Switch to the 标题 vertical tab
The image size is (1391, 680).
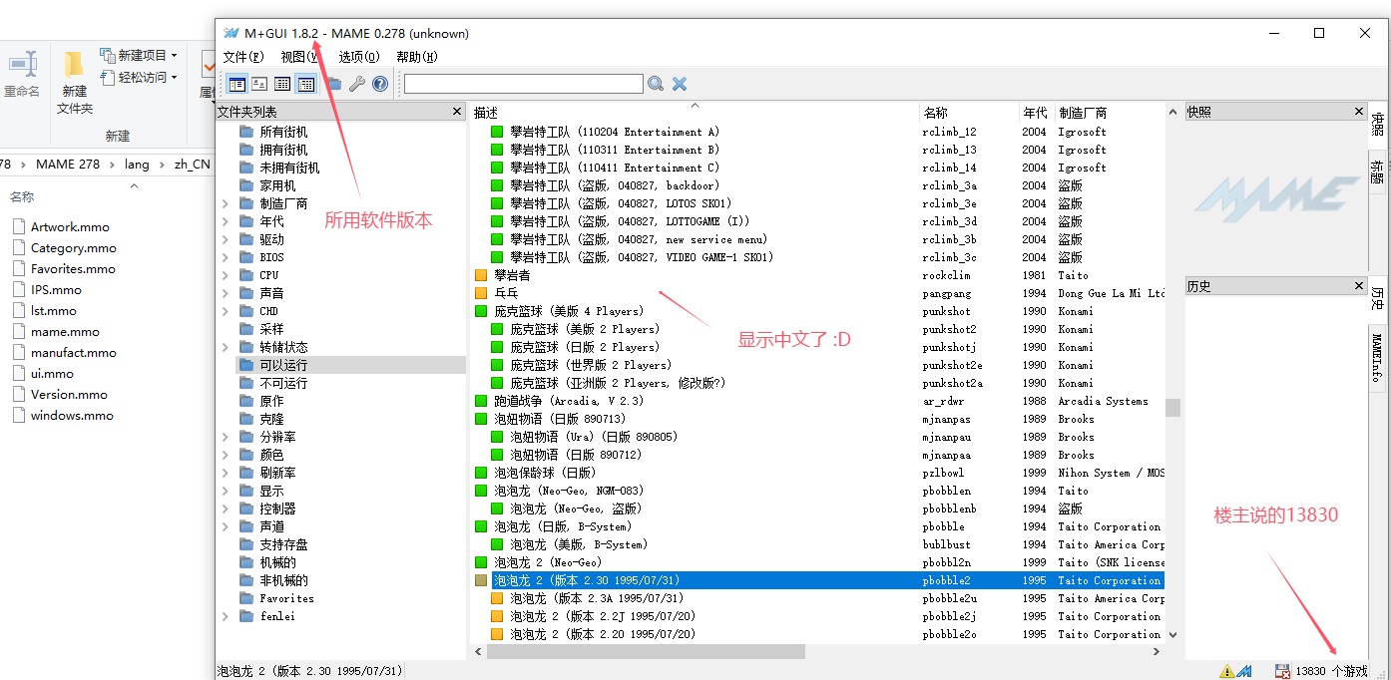pos(1378,172)
